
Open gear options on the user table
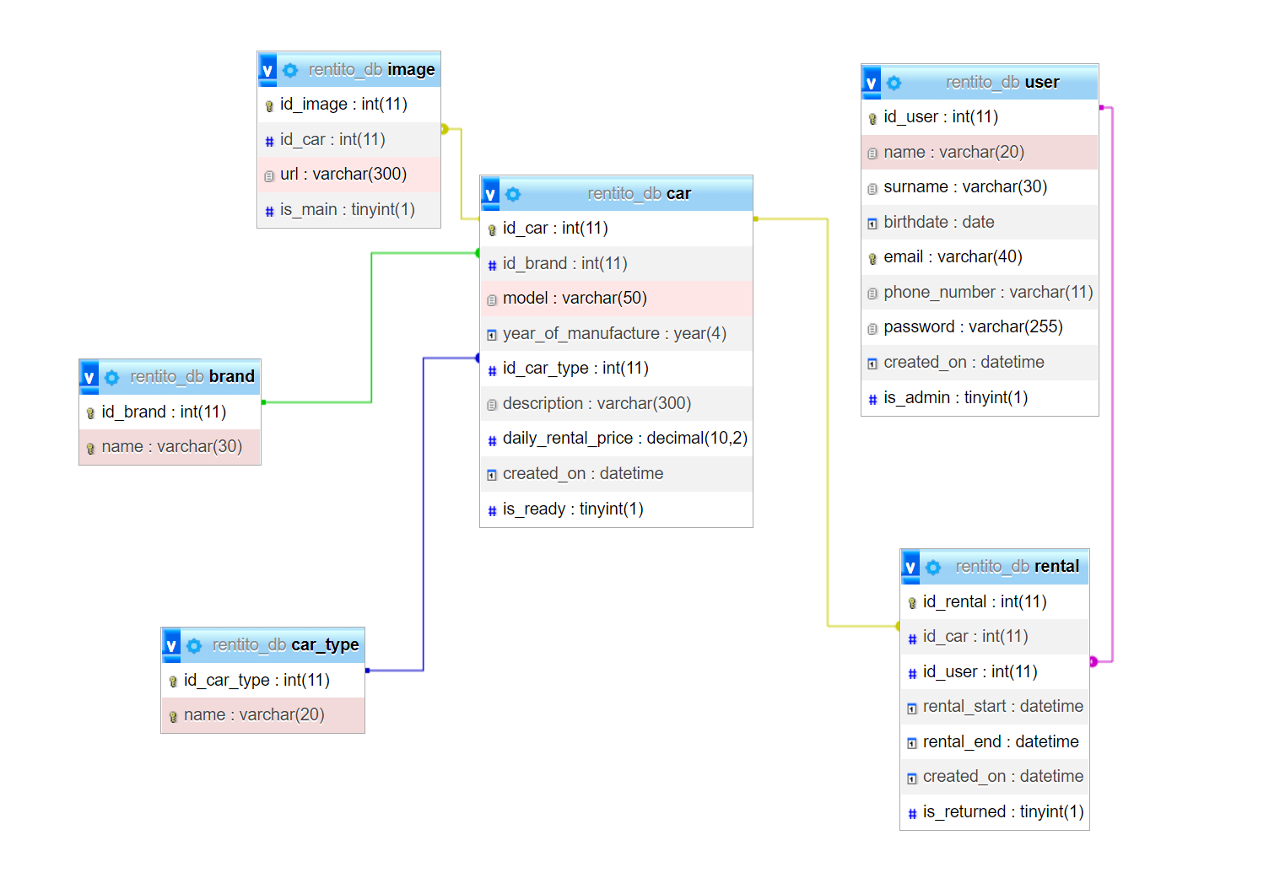coord(894,83)
